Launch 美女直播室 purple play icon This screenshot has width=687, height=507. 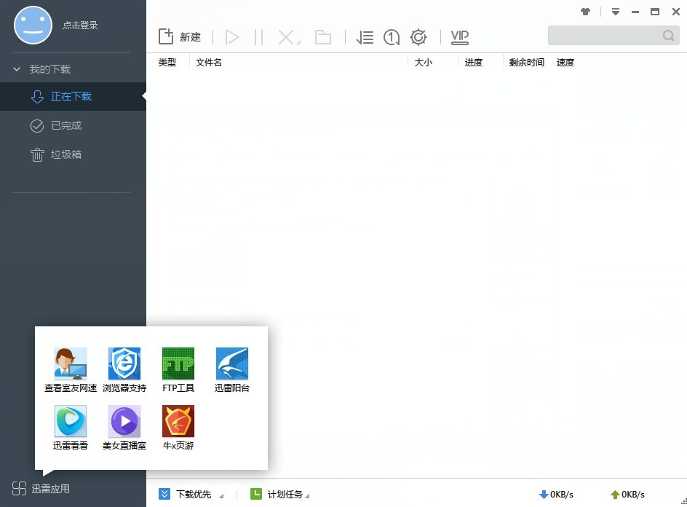click(124, 421)
